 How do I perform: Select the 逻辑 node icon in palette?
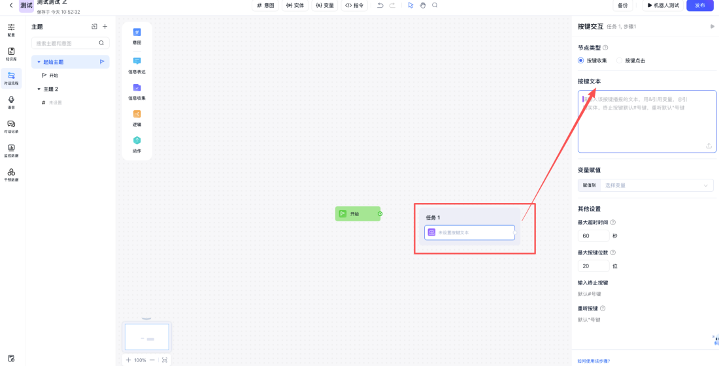(137, 114)
